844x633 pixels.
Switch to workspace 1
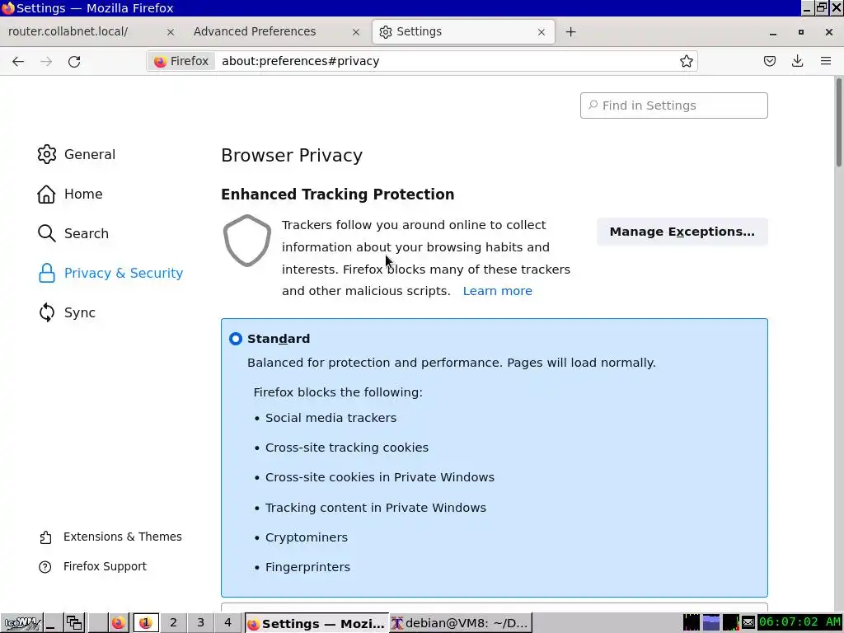coord(145,623)
